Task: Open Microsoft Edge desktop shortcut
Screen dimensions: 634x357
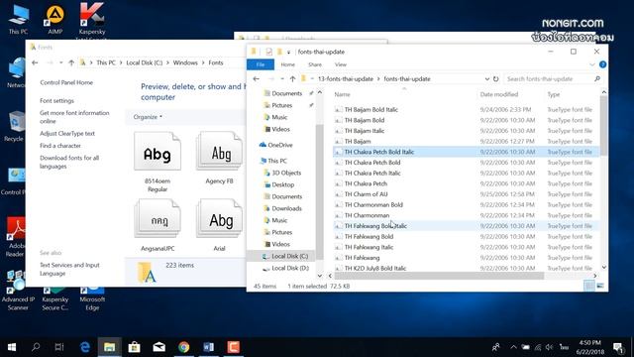Action: [92, 298]
